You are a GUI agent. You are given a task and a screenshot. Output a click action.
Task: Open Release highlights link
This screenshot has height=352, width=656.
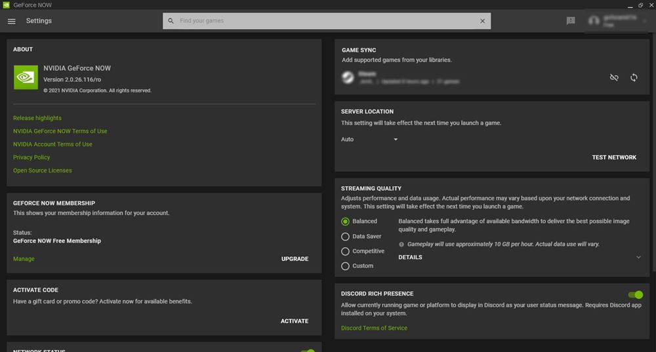click(37, 118)
